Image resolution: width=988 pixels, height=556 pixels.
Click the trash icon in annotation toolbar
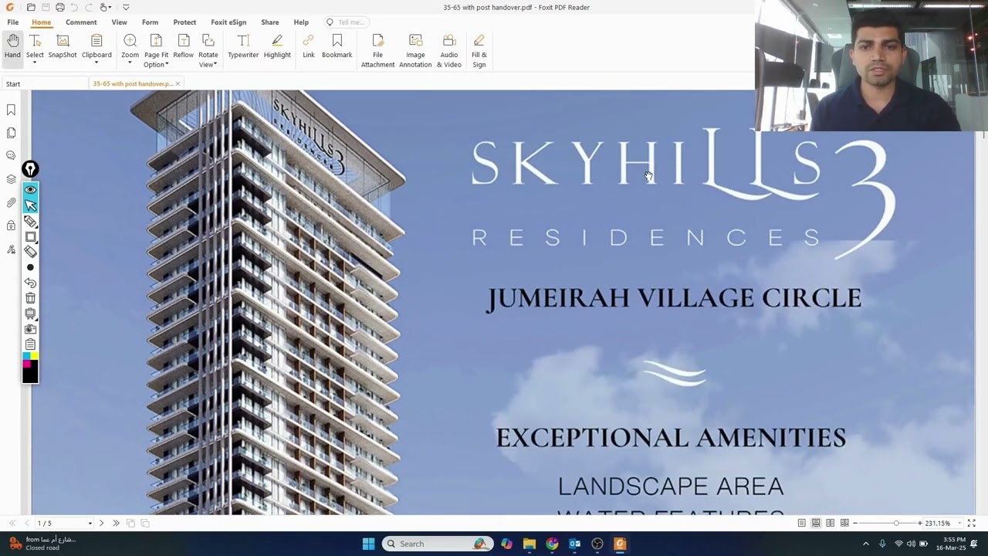[x=30, y=298]
